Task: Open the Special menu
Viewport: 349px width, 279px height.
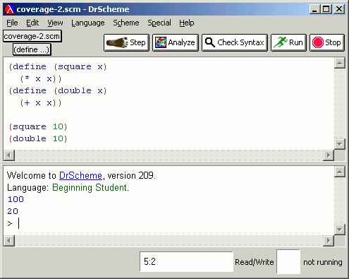Action: (x=159, y=23)
